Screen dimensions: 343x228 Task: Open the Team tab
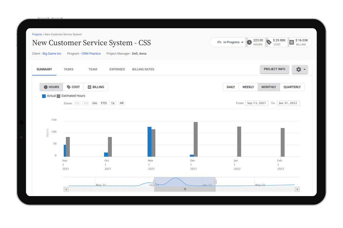[x=93, y=69]
